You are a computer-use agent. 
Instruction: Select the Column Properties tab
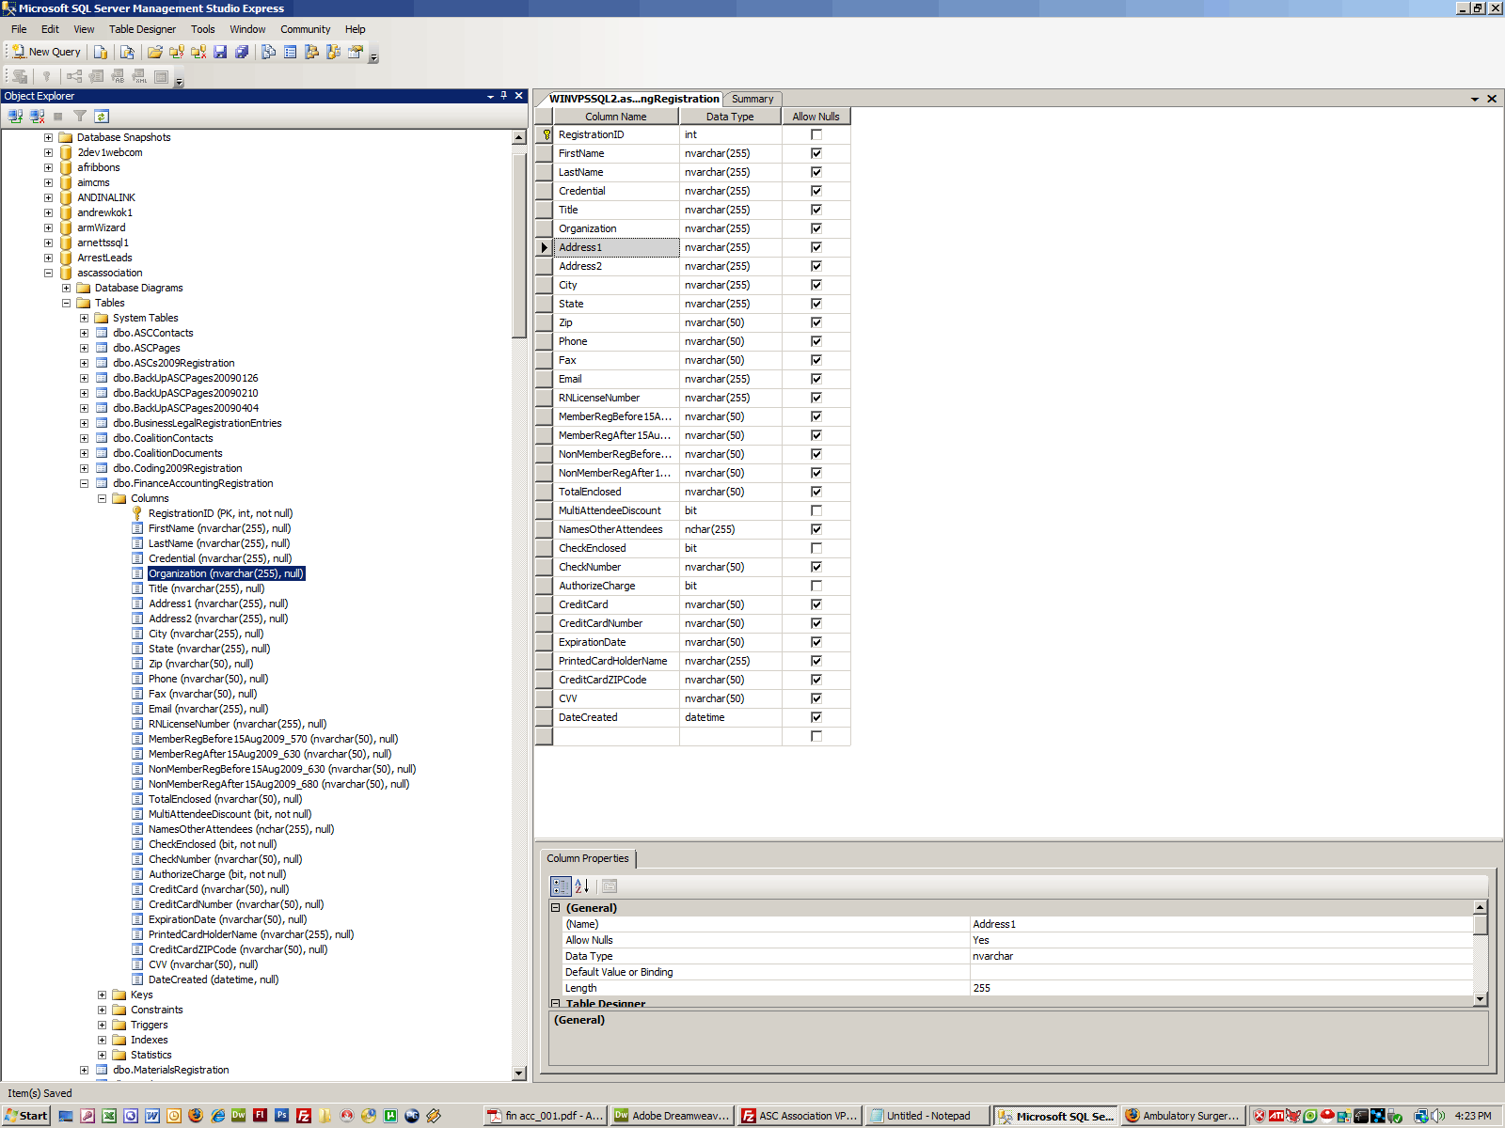point(588,858)
